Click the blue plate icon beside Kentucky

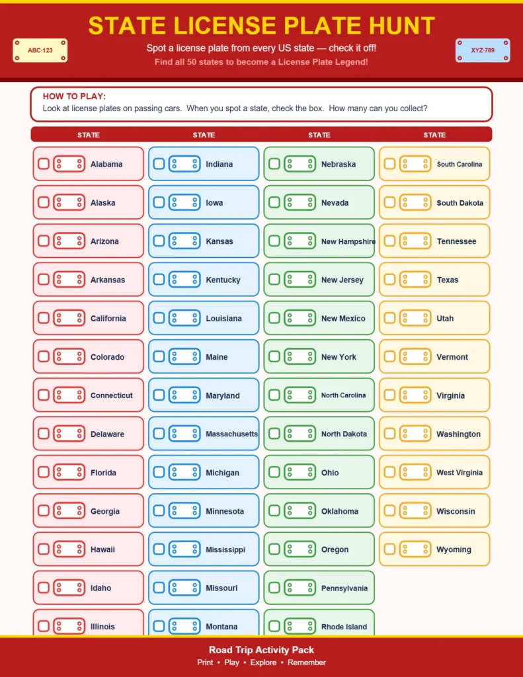point(184,280)
